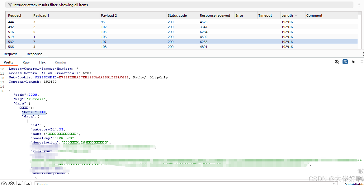Click the "modelKey":"IVG-G2S" line
The width and height of the screenshot is (364, 185).
coord(53,138)
